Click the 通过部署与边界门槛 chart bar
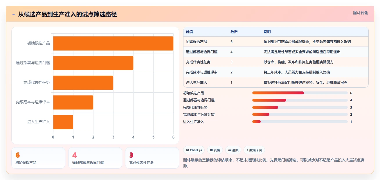This screenshot has height=180, width=380. tap(93, 63)
